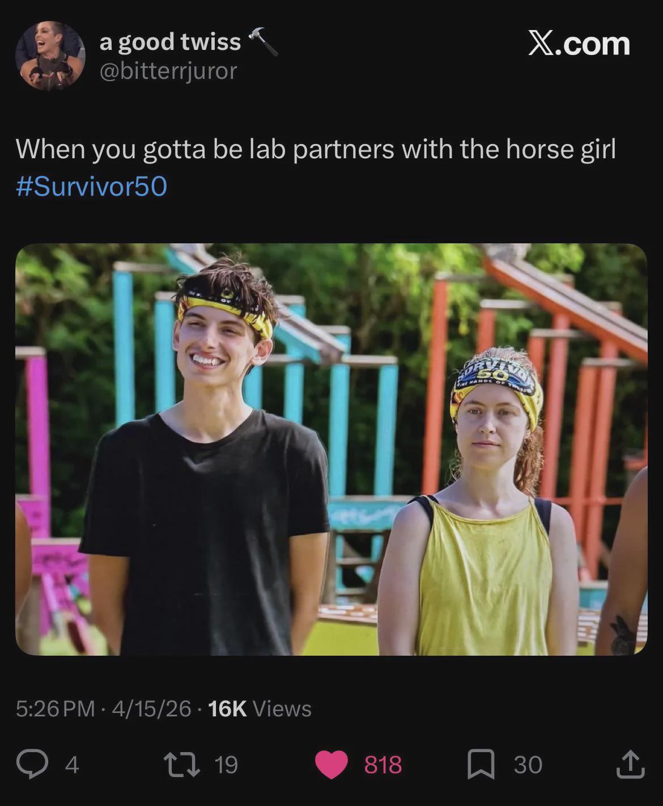Viewport: 663px width, 806px height.
Task: Click the 4/15/26 post date
Action: click(x=152, y=709)
